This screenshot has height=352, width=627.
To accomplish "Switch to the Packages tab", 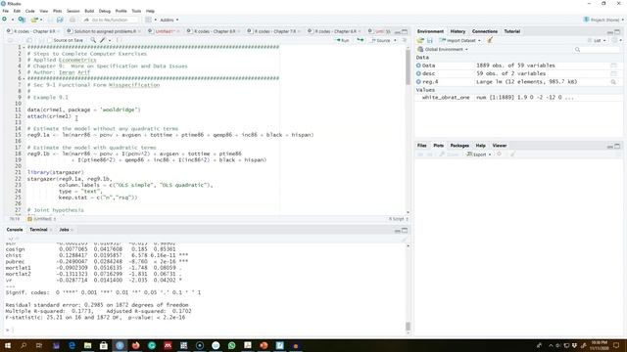I will (459, 146).
